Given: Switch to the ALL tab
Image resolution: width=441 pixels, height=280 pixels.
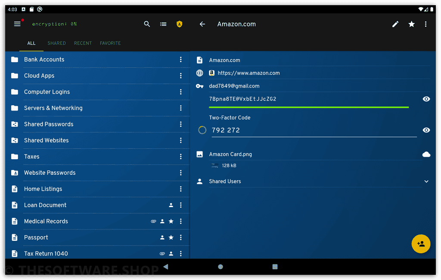Looking at the screenshot, I should click(31, 43).
